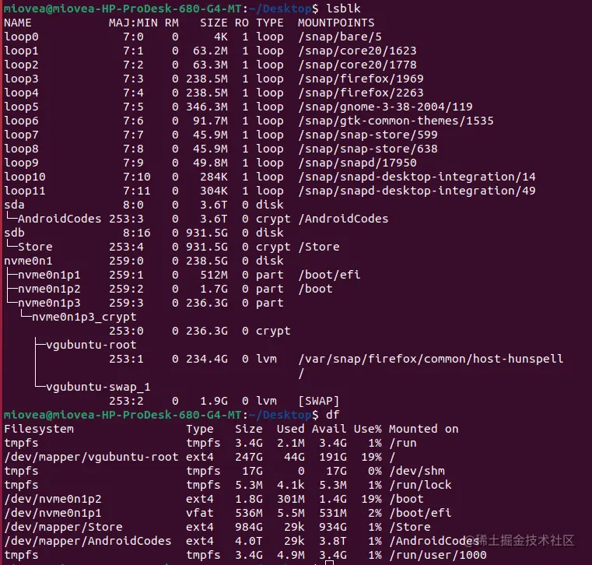Select /dev/nvme0n1p2 filesystem entry
Image resolution: width=592 pixels, height=565 pixels.
[52, 499]
